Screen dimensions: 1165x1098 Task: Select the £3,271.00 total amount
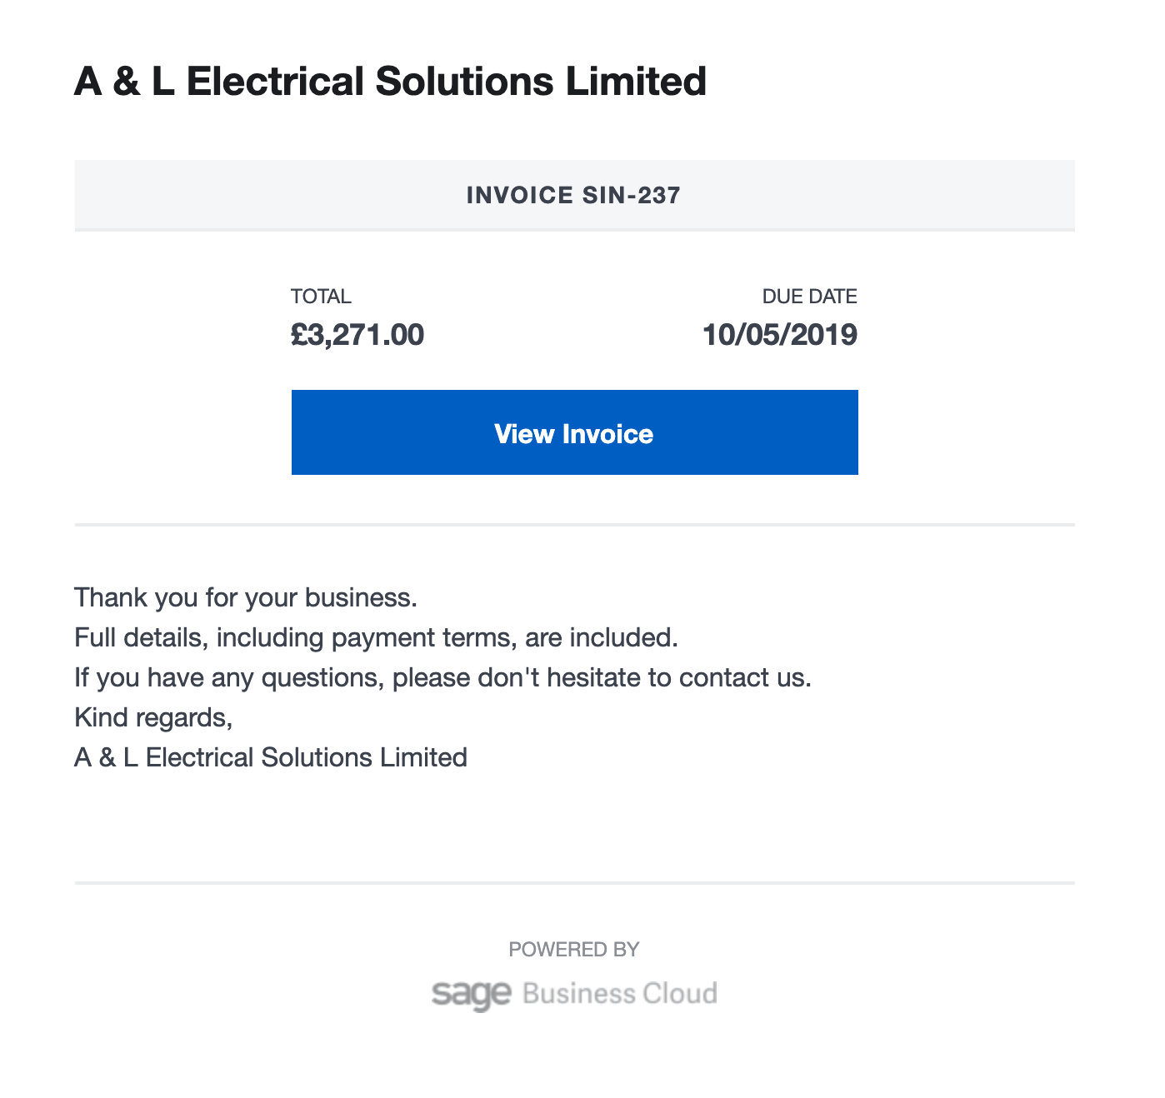tap(357, 335)
